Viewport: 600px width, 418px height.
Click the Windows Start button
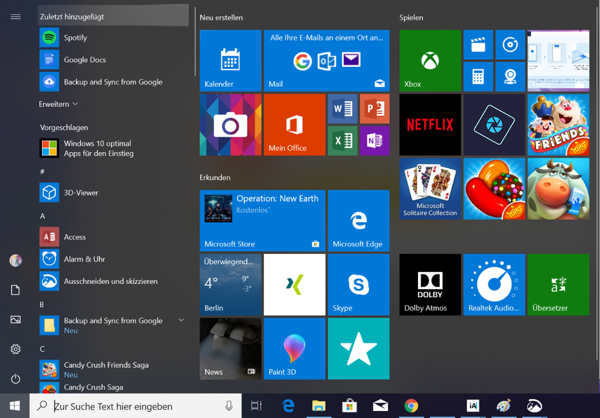tap(15, 406)
